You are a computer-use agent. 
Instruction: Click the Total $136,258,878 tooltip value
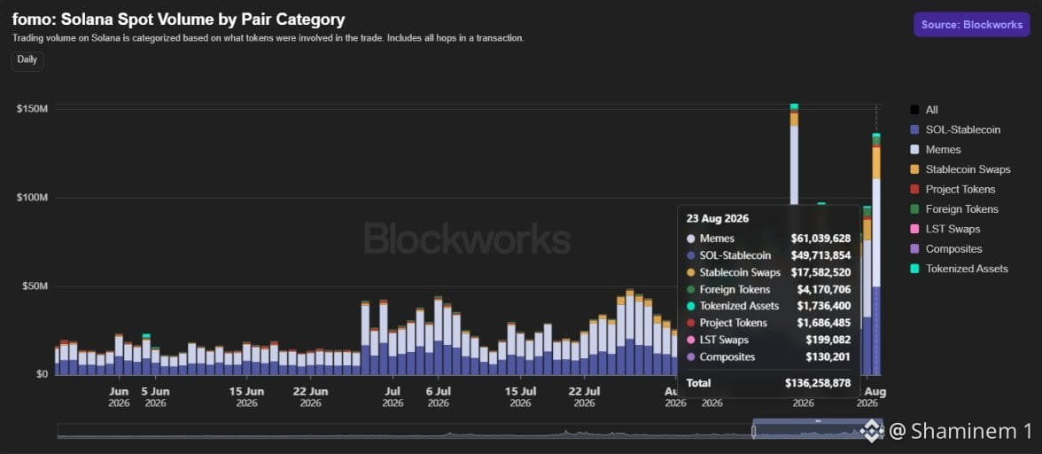click(818, 384)
